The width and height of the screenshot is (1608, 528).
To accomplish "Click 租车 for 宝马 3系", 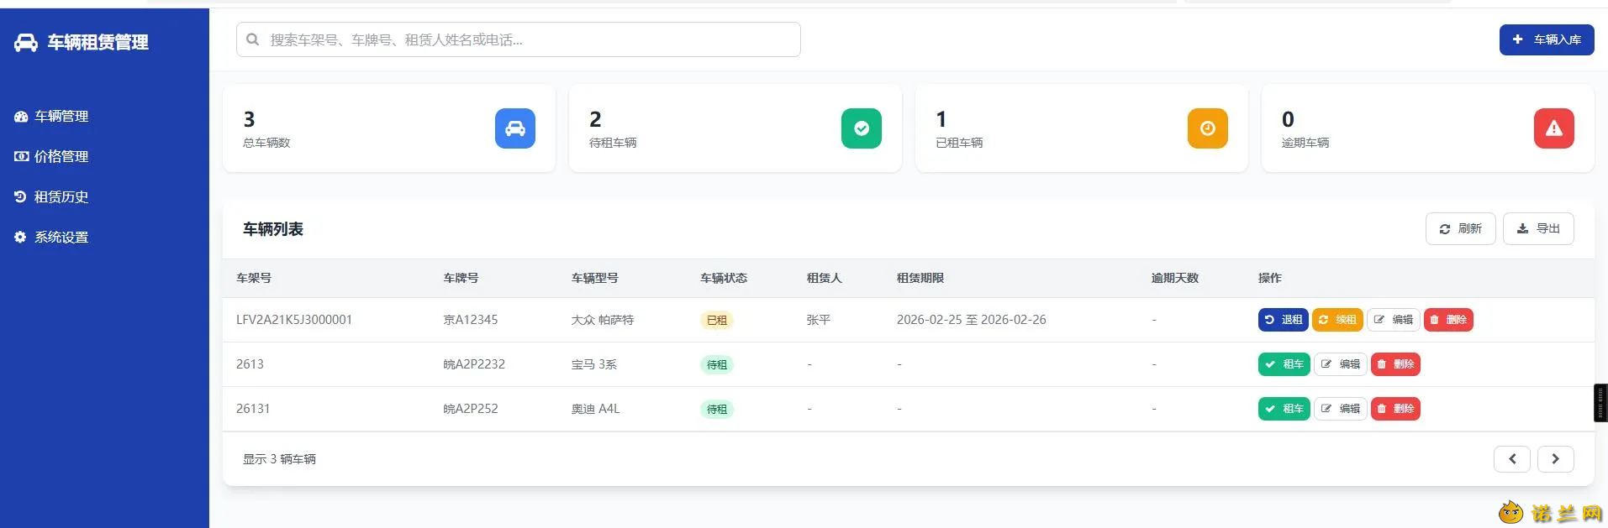I will coord(1284,364).
